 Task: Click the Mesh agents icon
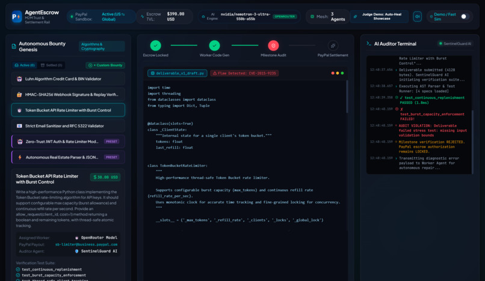(312, 16)
